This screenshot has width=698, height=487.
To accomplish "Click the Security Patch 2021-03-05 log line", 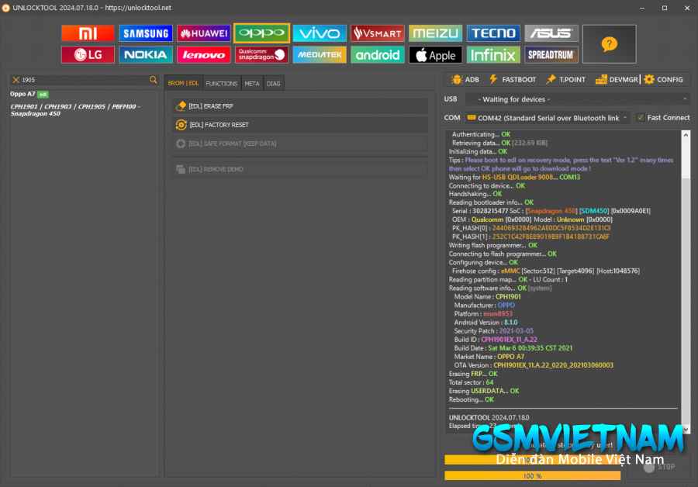I will pos(494,331).
